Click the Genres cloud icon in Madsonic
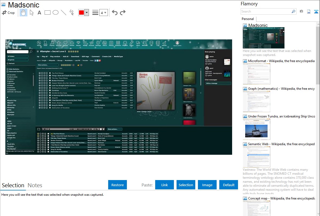 click(72, 43)
